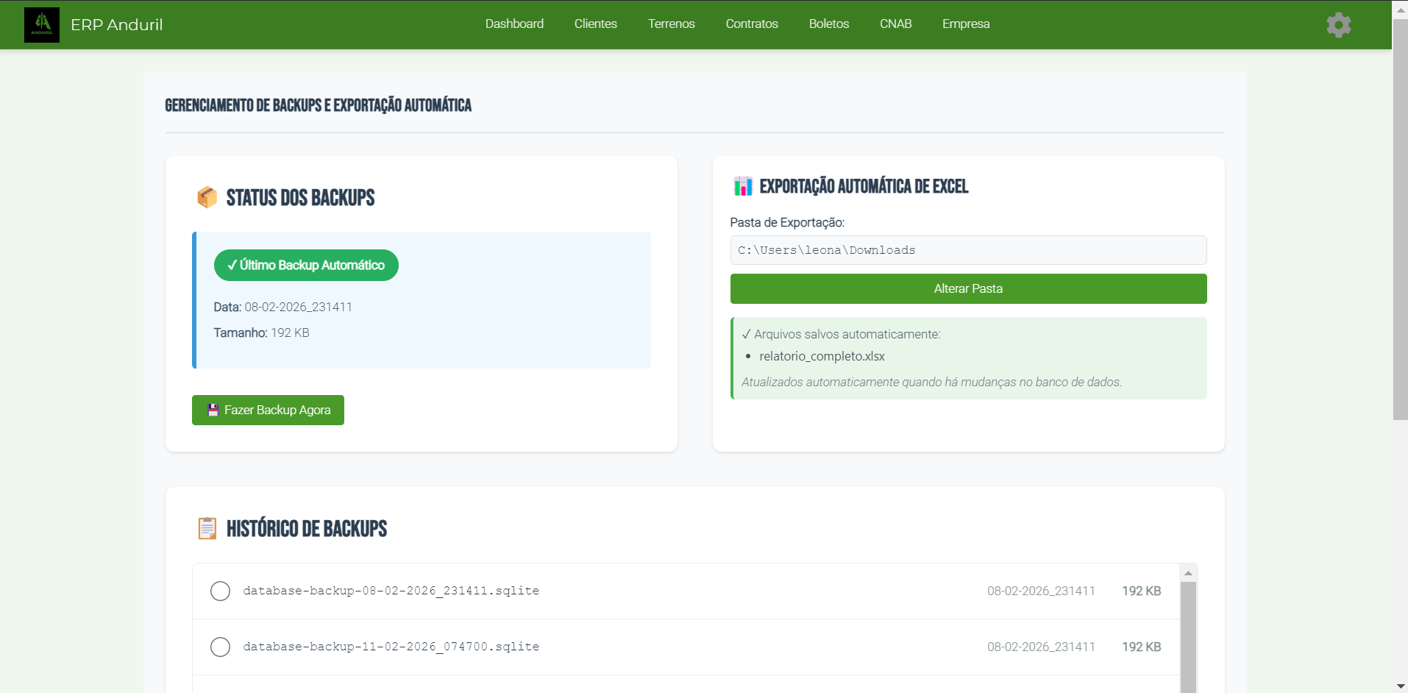Go to the Clientes page
Screen dimensions: 1408x693
tap(595, 24)
